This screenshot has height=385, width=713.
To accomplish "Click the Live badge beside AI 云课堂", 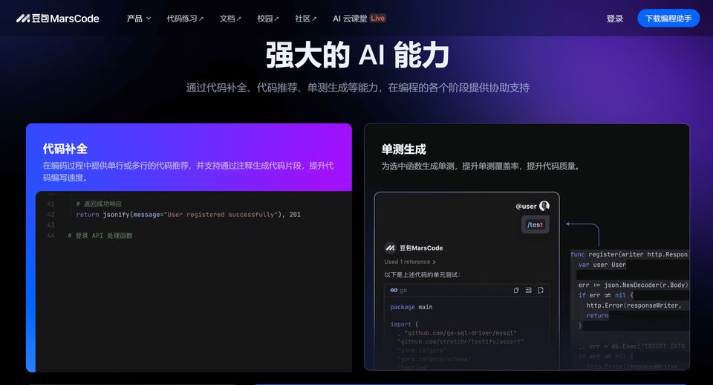I will (377, 19).
